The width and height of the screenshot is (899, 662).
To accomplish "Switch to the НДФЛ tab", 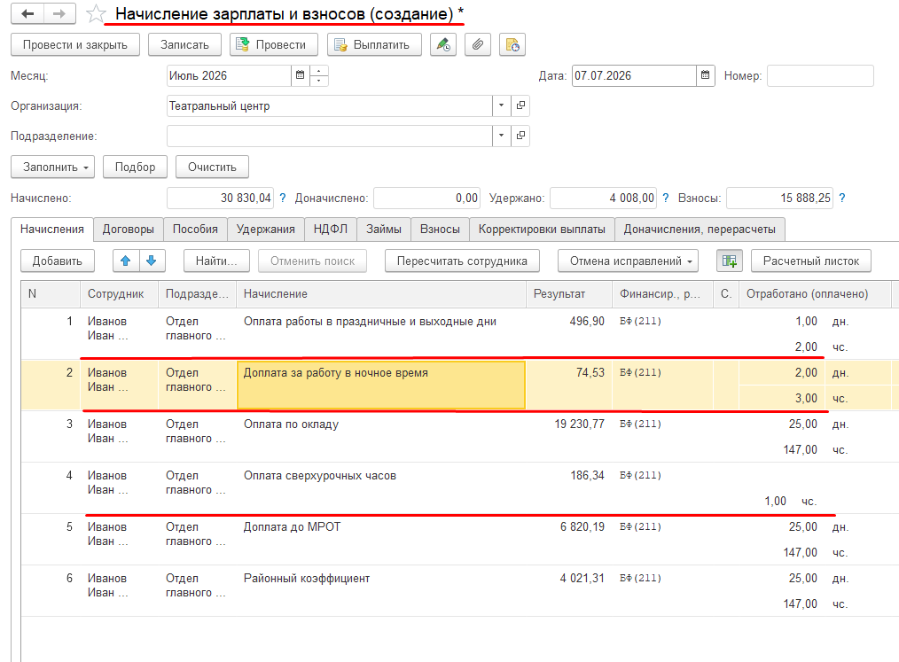I will 330,230.
